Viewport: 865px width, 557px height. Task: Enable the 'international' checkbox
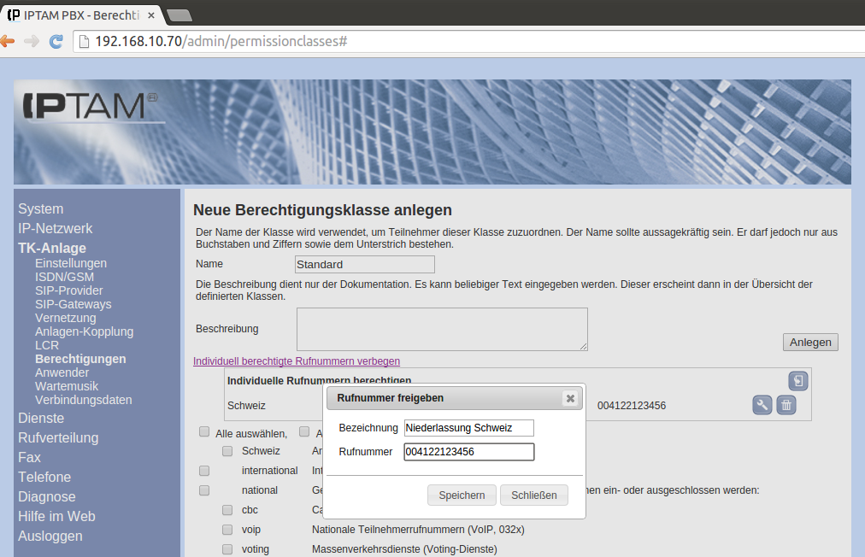[204, 471]
